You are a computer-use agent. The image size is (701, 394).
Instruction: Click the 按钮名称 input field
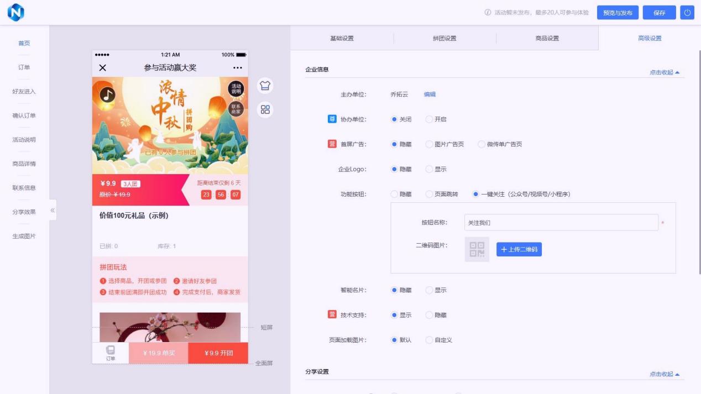(x=561, y=222)
